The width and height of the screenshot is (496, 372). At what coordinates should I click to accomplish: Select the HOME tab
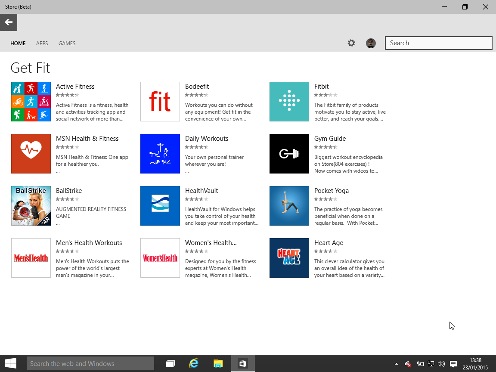pyautogui.click(x=18, y=43)
